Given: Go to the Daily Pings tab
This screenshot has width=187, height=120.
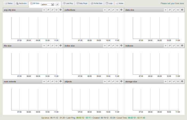Looking at the screenshot, I should [82, 3].
